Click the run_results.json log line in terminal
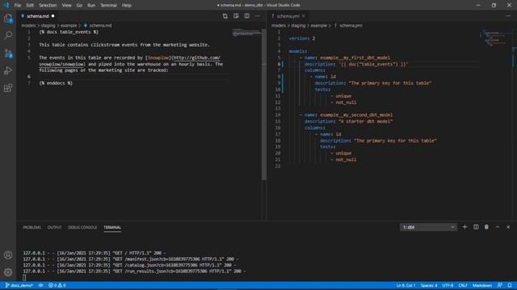The image size is (517, 290). click(x=134, y=271)
